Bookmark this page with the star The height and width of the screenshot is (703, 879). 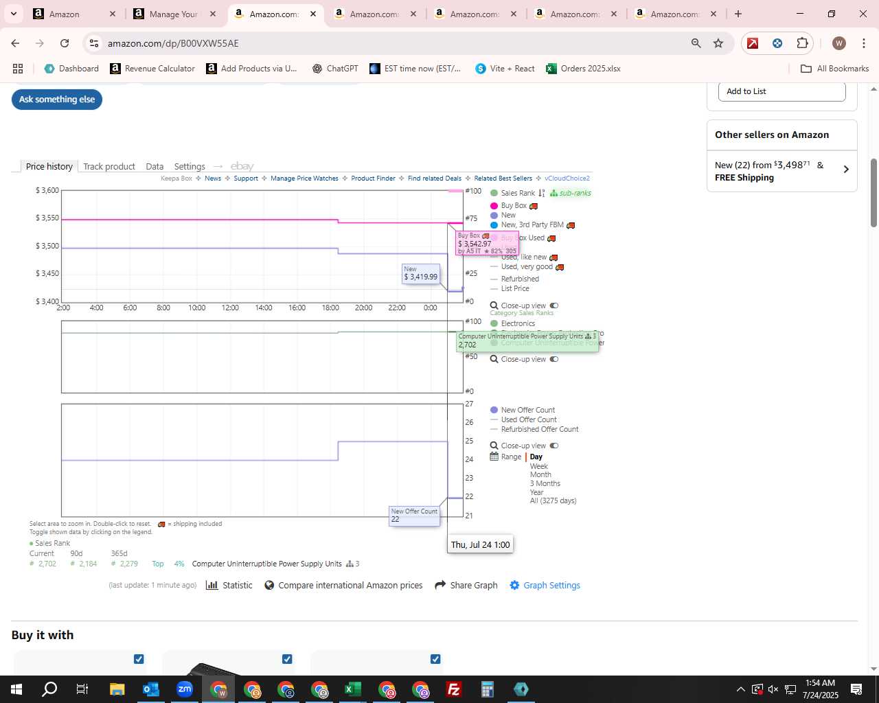(x=718, y=43)
